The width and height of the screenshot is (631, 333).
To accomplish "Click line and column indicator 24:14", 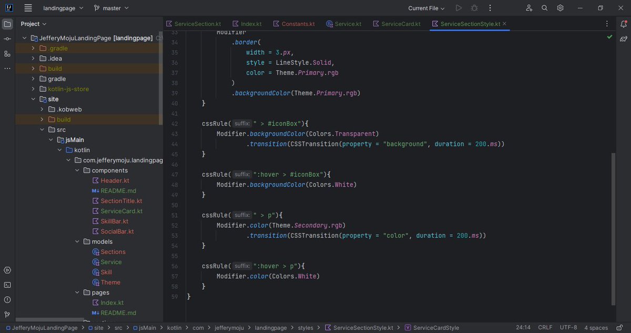I will click(523, 328).
